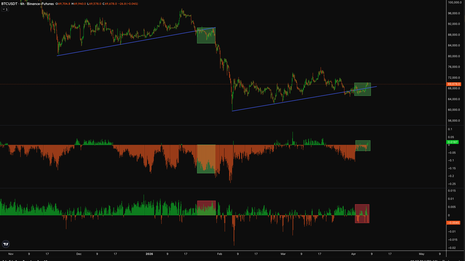Select the green 0.0187 indicator value label
The height and width of the screenshot is (261, 465).
pyautogui.click(x=453, y=142)
